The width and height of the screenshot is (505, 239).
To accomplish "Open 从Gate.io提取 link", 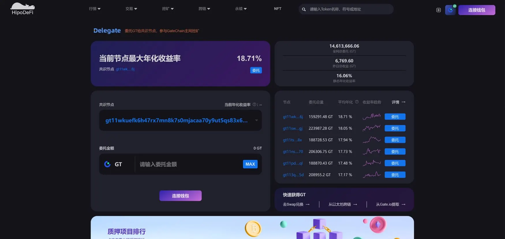I will coord(391,204).
